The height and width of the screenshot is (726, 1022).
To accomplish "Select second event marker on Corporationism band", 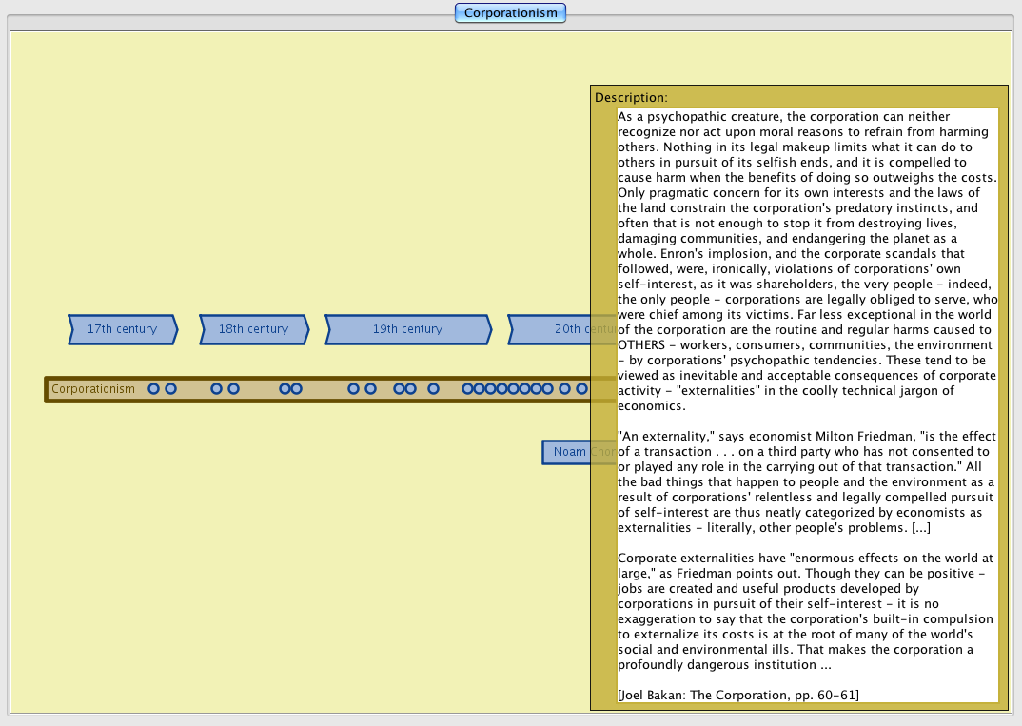I will (170, 389).
